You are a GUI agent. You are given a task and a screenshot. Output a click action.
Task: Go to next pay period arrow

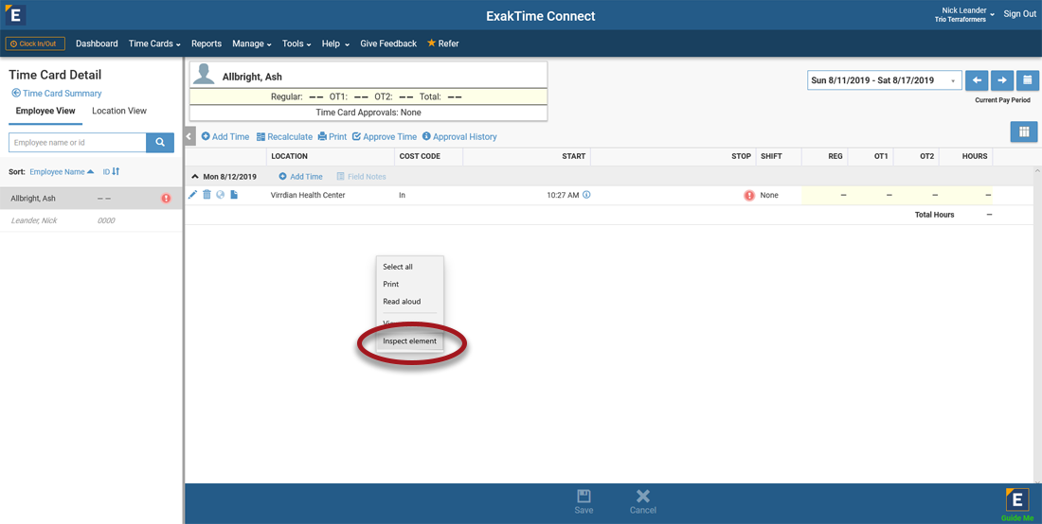click(x=1002, y=80)
